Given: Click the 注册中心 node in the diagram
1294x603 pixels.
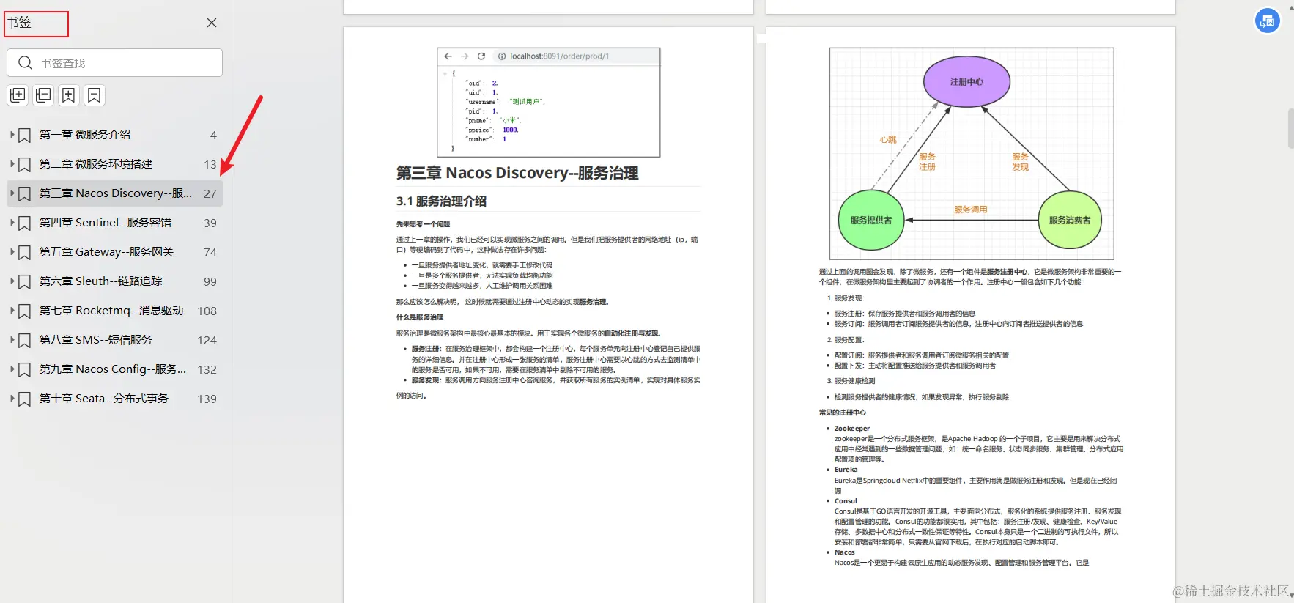Looking at the screenshot, I should [966, 81].
